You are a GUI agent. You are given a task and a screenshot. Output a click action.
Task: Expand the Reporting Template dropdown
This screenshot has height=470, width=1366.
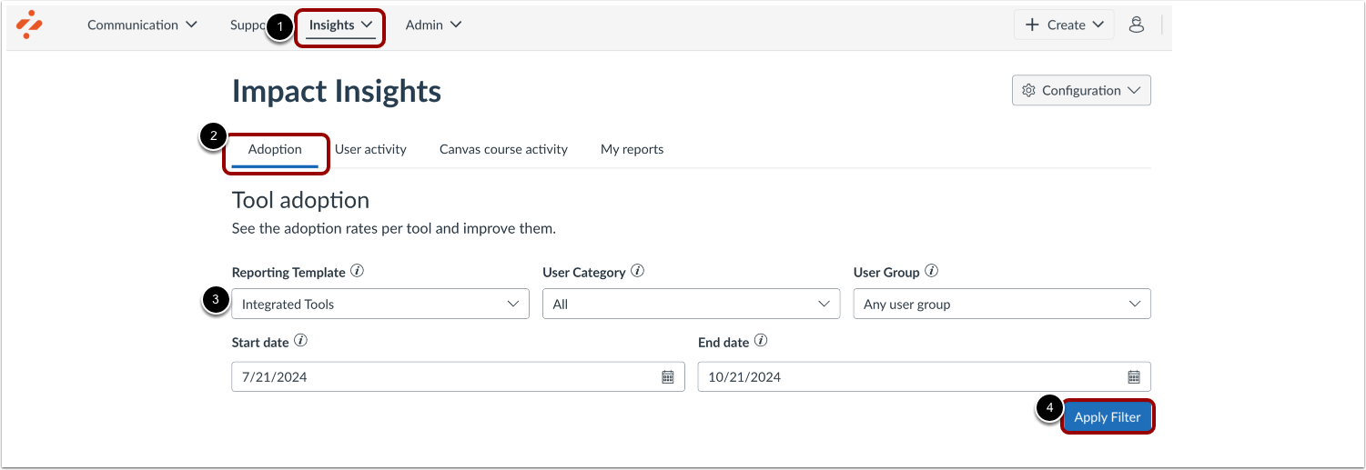pyautogui.click(x=380, y=305)
